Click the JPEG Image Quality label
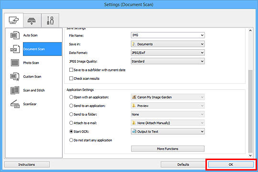The width and height of the screenshot is (258, 172). [83, 61]
